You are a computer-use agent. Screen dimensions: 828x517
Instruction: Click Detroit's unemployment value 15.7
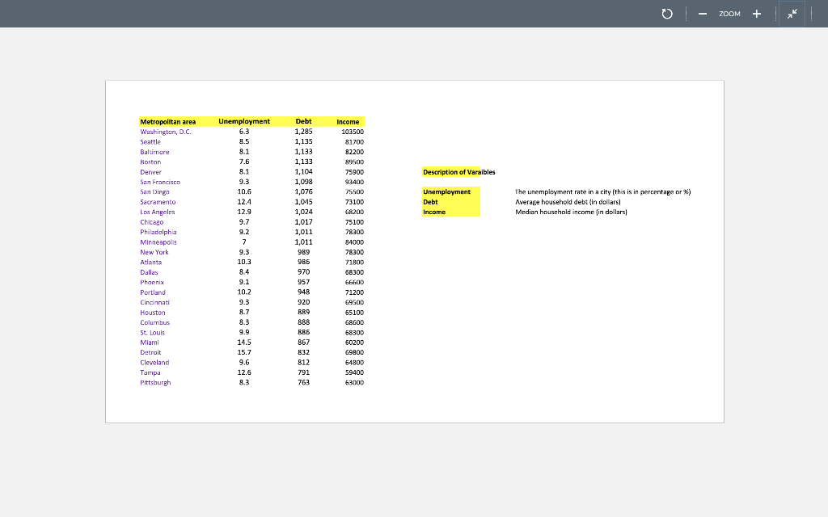[x=244, y=352]
